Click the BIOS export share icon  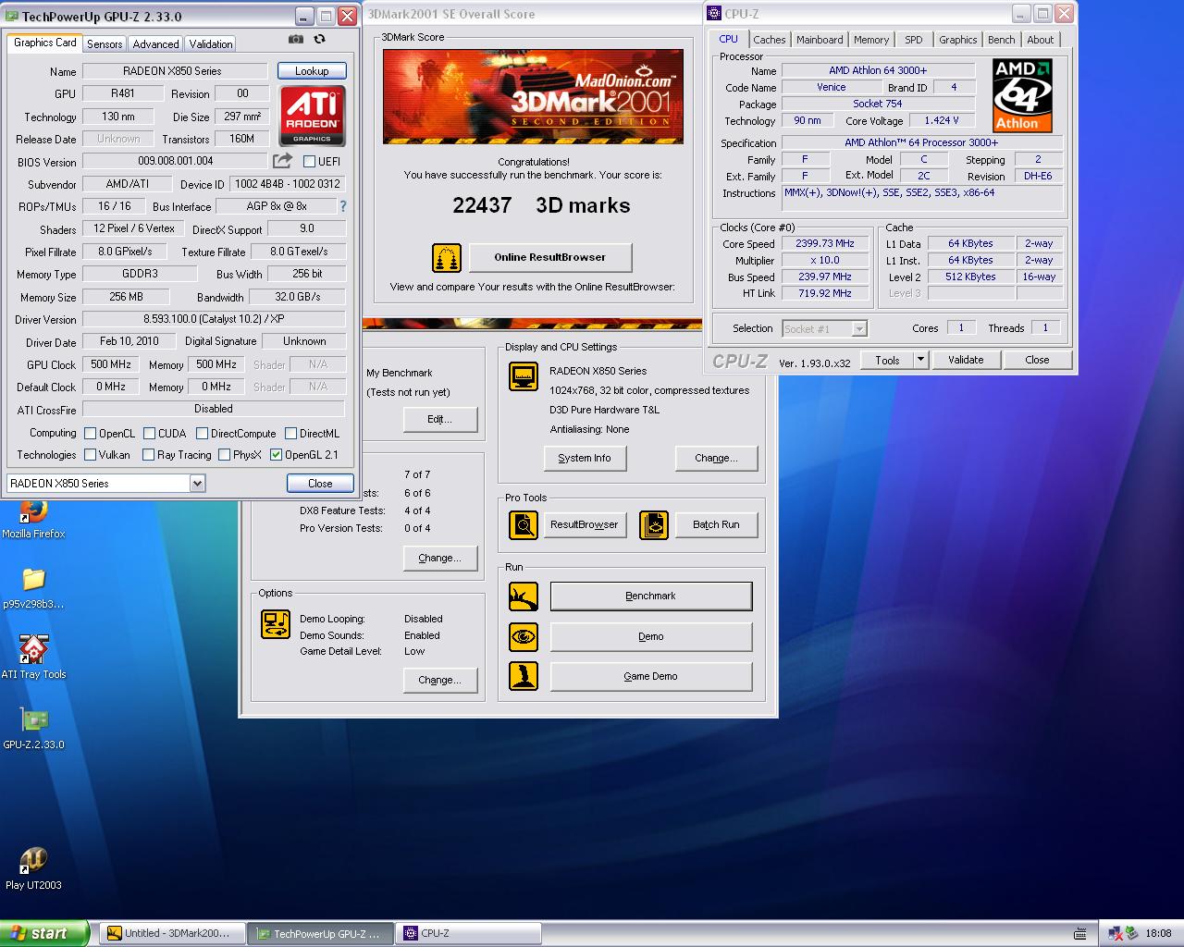(283, 161)
